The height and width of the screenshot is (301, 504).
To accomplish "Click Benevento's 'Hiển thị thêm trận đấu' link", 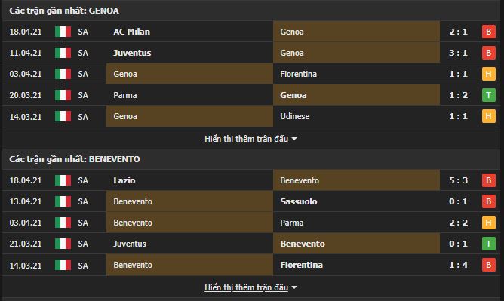I will click(246, 287).
